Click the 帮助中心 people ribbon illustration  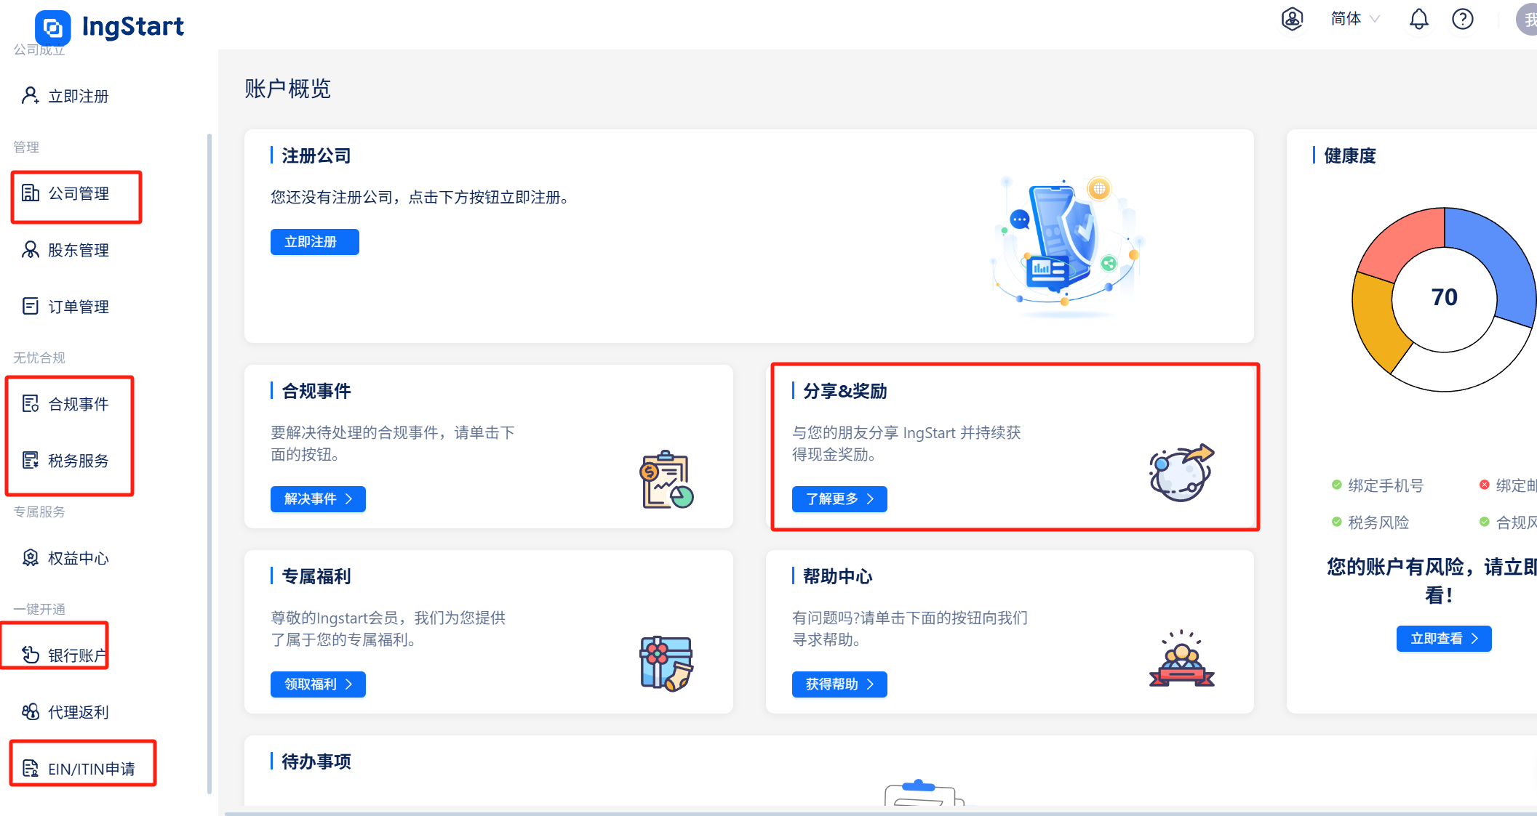click(1182, 659)
